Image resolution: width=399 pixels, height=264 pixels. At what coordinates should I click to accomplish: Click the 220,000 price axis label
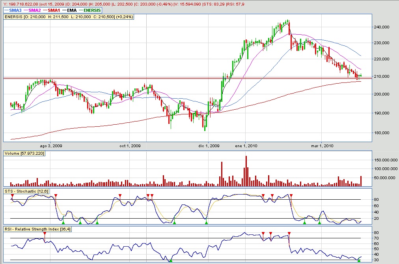pos(381,59)
